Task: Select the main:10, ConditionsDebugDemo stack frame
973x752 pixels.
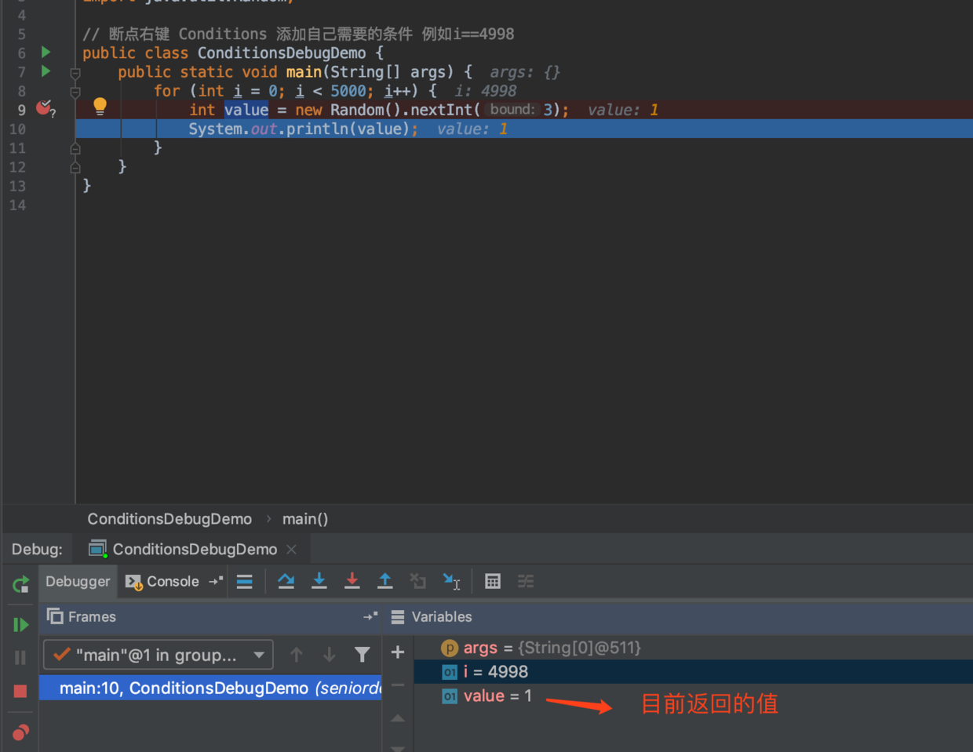Action: pyautogui.click(x=210, y=688)
